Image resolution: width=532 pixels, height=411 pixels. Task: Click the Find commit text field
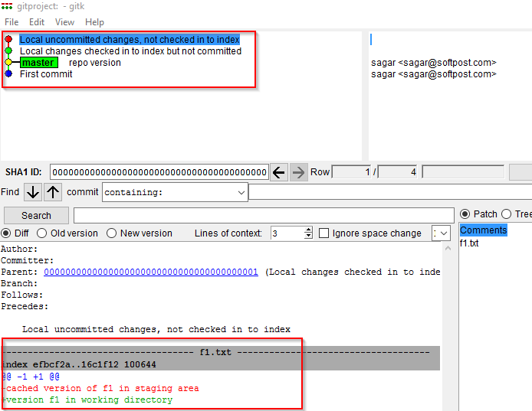pyautogui.click(x=390, y=192)
